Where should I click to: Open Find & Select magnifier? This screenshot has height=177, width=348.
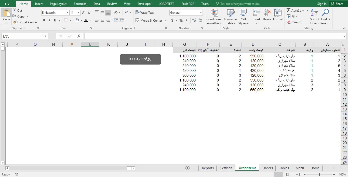[x=325, y=17]
